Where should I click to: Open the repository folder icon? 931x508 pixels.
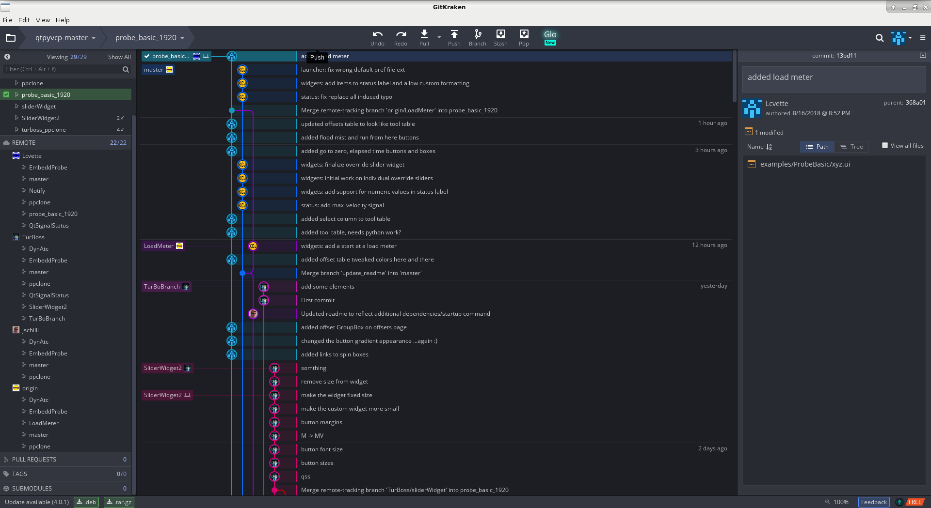[11, 38]
